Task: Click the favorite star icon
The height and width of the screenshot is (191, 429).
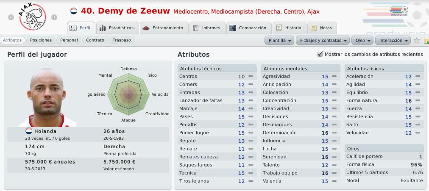Action: 416,40
